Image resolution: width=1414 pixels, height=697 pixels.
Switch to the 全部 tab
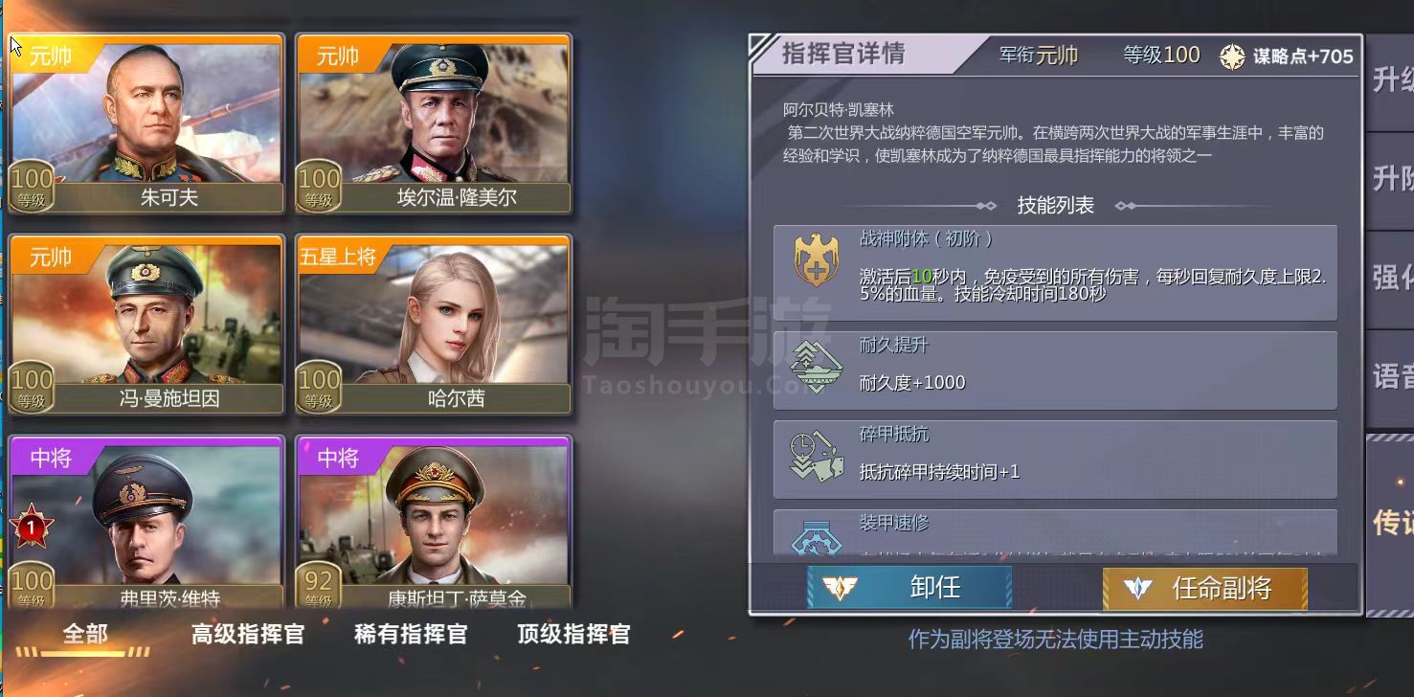84,634
